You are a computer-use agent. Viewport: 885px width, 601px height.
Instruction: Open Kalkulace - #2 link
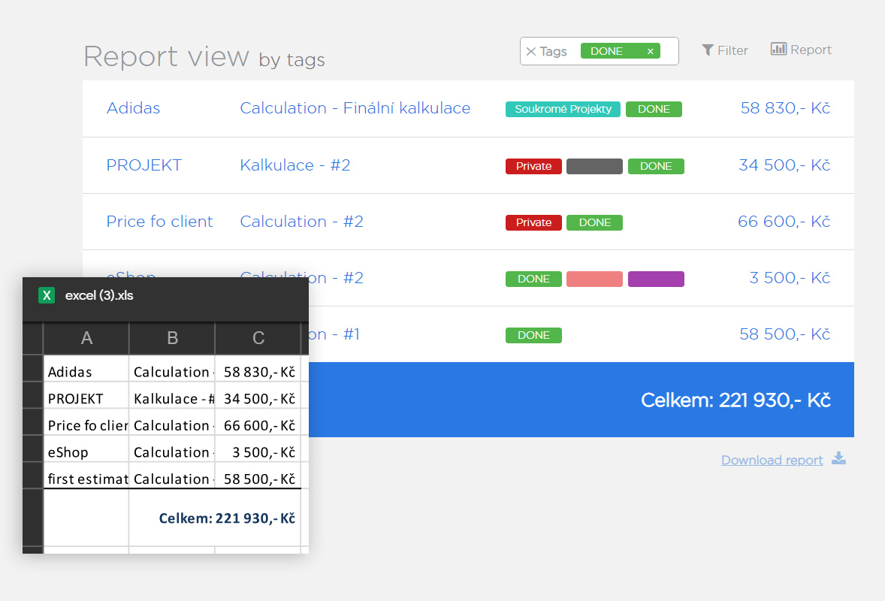(295, 165)
